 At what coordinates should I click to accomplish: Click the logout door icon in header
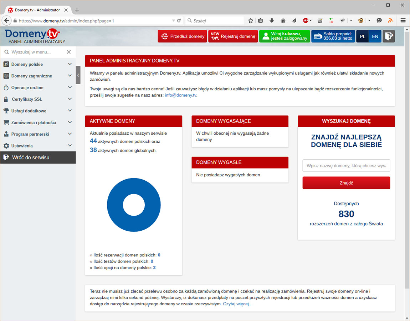pyautogui.click(x=389, y=36)
